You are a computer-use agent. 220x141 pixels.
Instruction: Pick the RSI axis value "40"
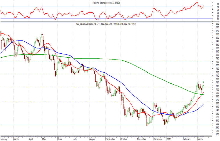pos(218,16)
